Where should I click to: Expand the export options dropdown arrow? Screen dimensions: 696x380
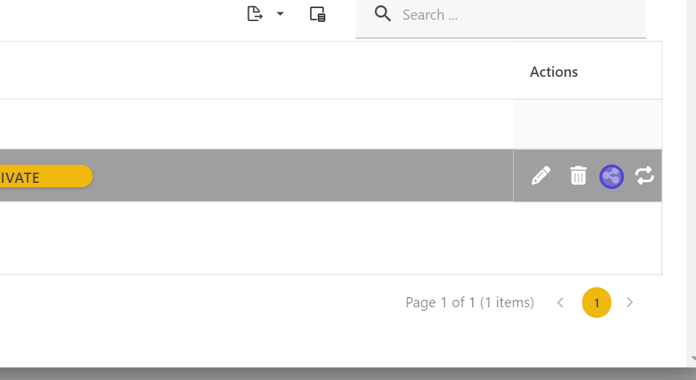click(280, 14)
